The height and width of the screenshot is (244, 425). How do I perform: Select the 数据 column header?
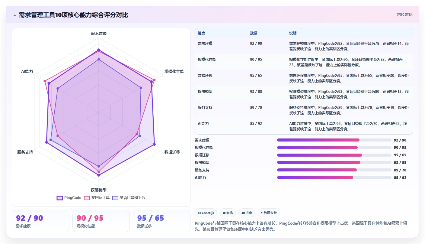(x=254, y=33)
